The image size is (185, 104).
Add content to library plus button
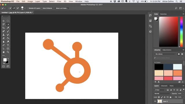pyautogui.click(x=156, y=82)
